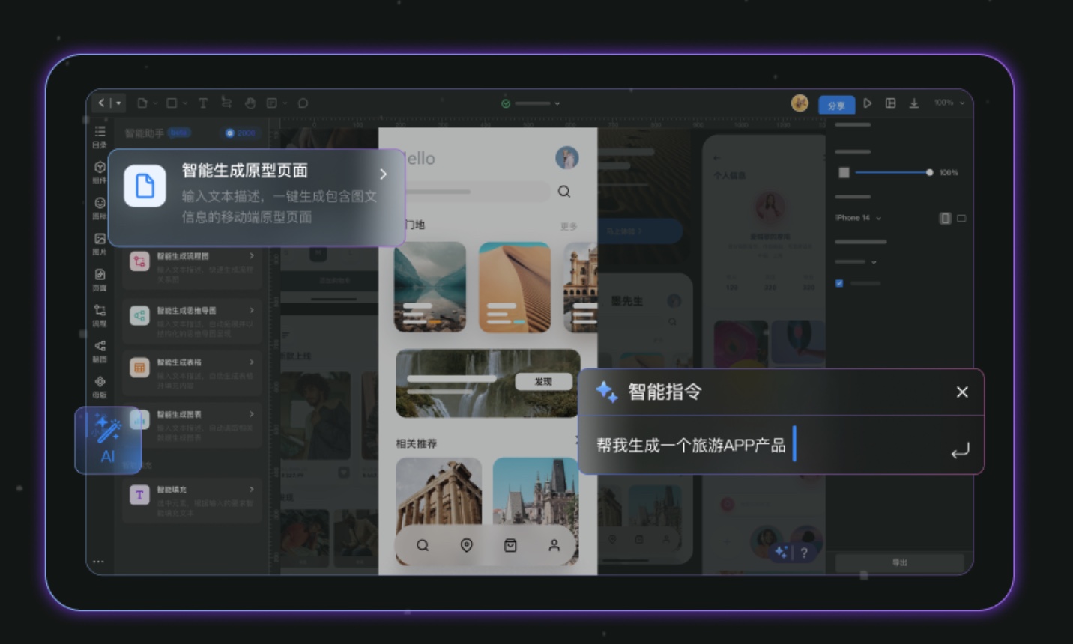Select the sticky note tool
This screenshot has width=1073, height=644.
click(272, 103)
